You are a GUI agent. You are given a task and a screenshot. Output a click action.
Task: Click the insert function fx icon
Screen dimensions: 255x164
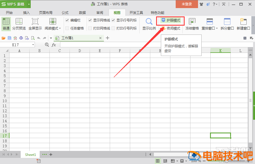pyautogui.click(x=54, y=45)
